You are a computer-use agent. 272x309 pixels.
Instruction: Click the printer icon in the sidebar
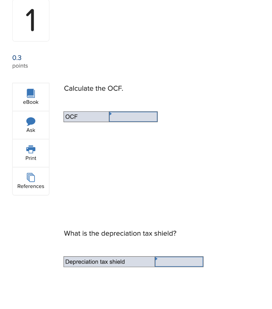tap(31, 149)
